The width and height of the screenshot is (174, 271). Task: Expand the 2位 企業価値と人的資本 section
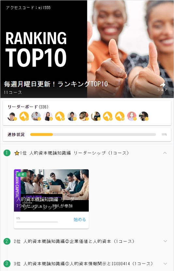[x=165, y=241]
